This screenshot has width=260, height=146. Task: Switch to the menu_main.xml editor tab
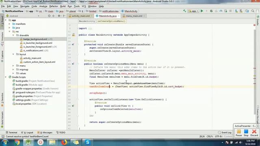coord(134,16)
